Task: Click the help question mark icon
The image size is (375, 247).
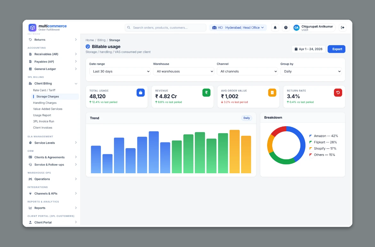Action: pyautogui.click(x=286, y=27)
